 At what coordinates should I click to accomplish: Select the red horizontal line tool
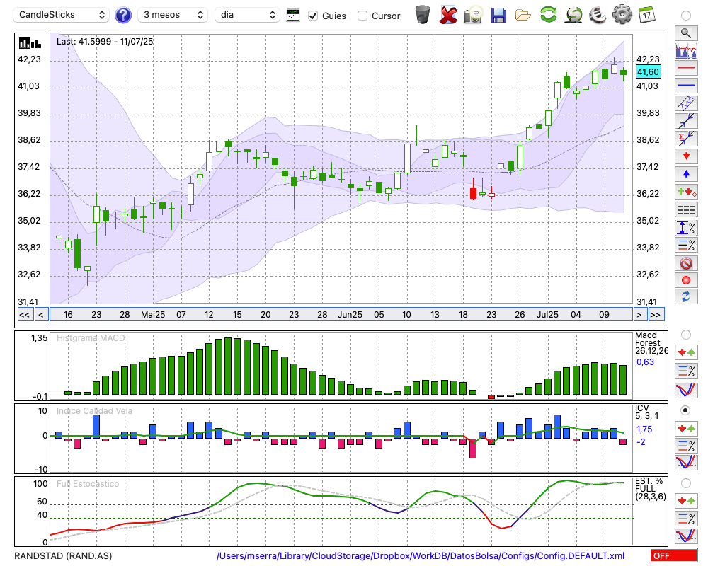[x=686, y=68]
